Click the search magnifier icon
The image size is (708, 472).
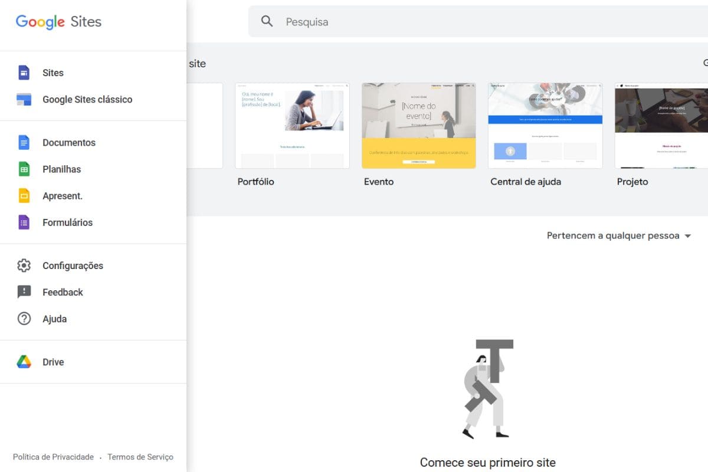coord(267,21)
